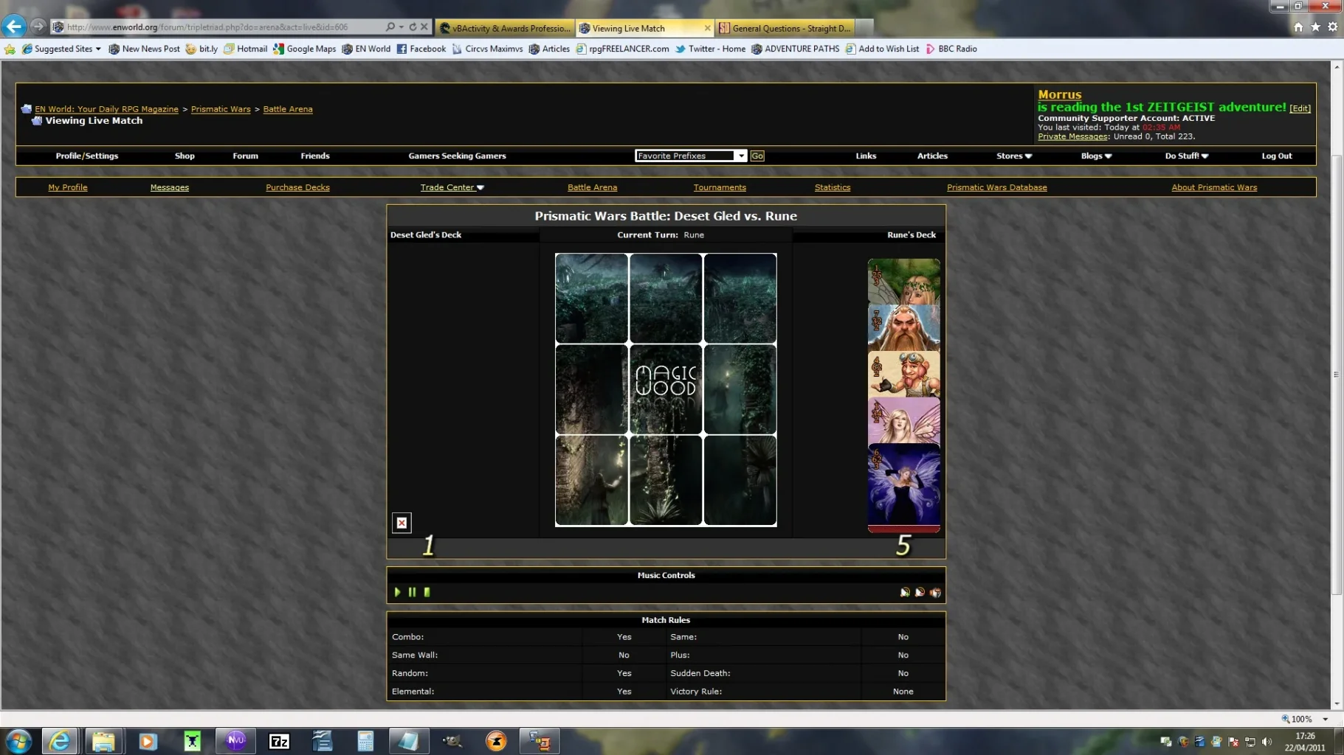Select the goggled gnome card in Rune's deck
The image size is (1344, 755).
(904, 375)
